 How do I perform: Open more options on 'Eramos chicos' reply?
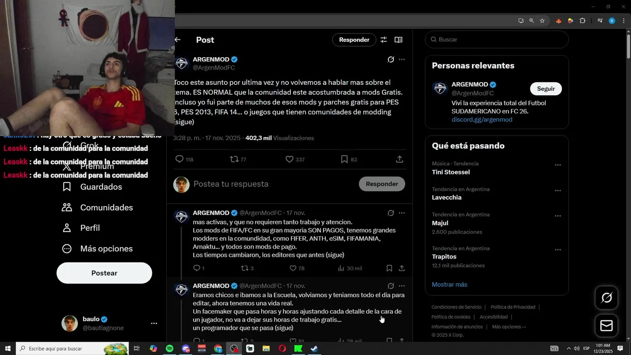click(x=402, y=286)
